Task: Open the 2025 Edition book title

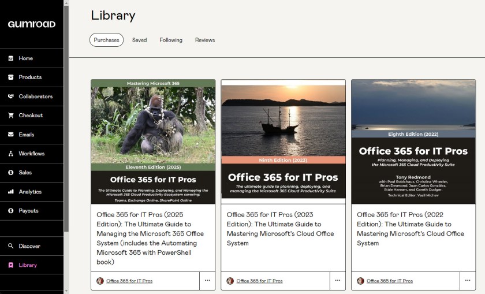Action: [x=150, y=238]
